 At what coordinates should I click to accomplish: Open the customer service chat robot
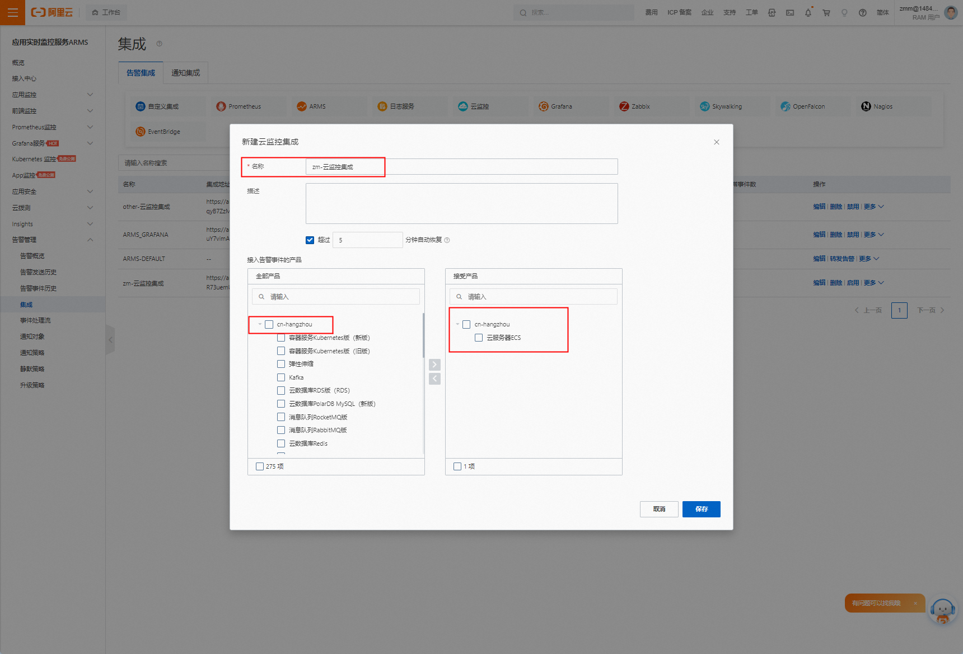point(942,611)
